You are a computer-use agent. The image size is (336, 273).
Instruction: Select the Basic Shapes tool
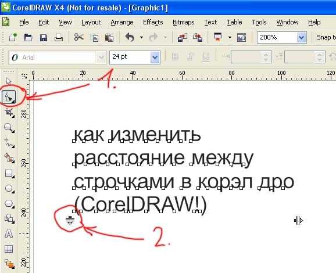click(9, 218)
